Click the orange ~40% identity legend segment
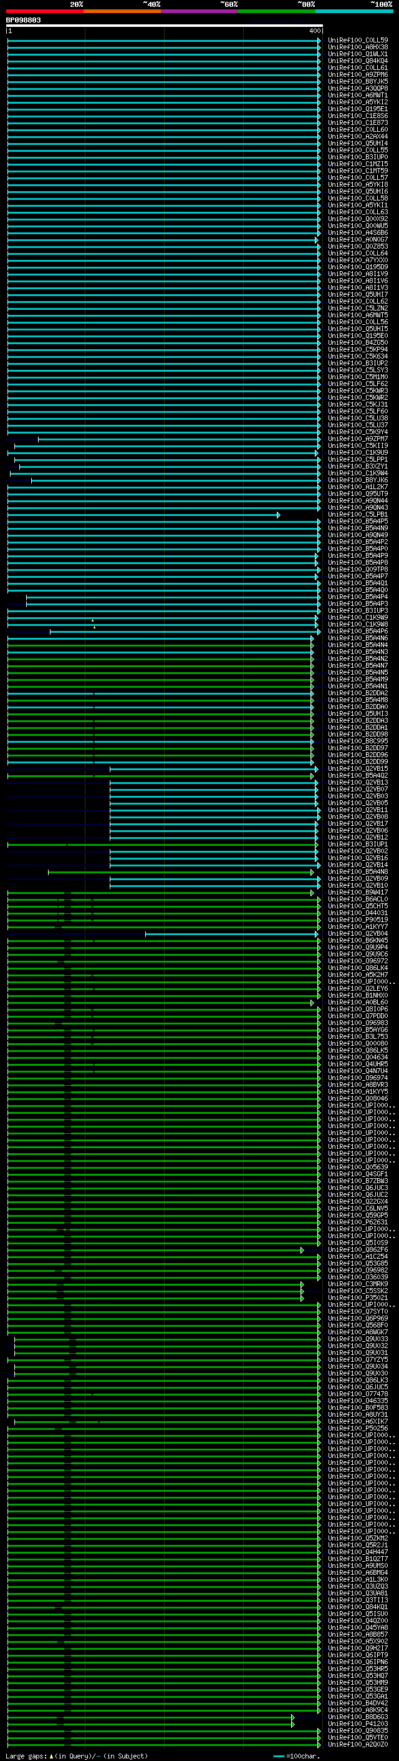 click(x=122, y=11)
